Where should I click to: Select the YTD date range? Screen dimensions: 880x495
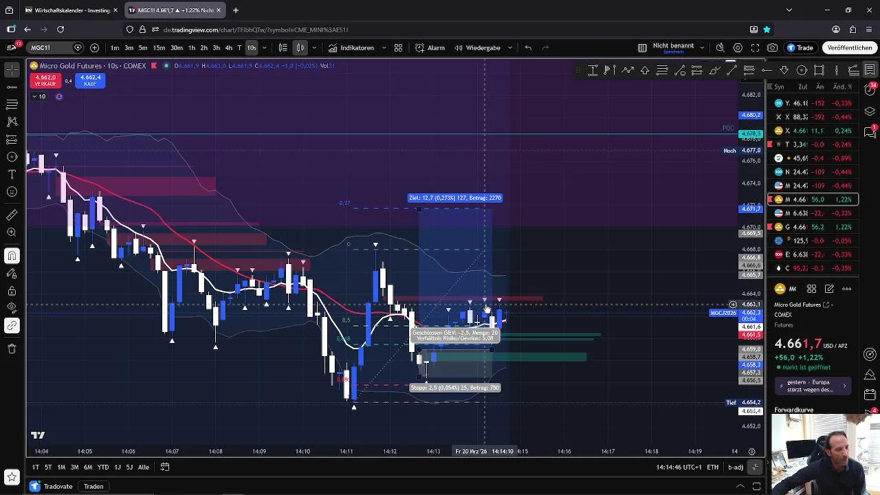(103, 467)
